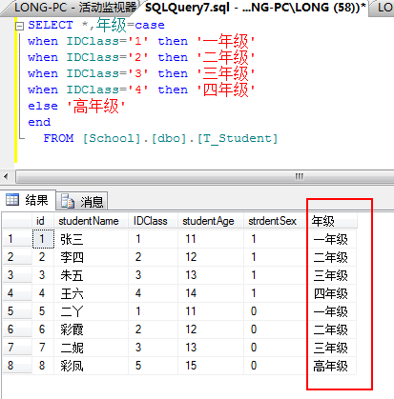Click the FROM keyword in the query
The width and height of the screenshot is (394, 399).
point(58,138)
